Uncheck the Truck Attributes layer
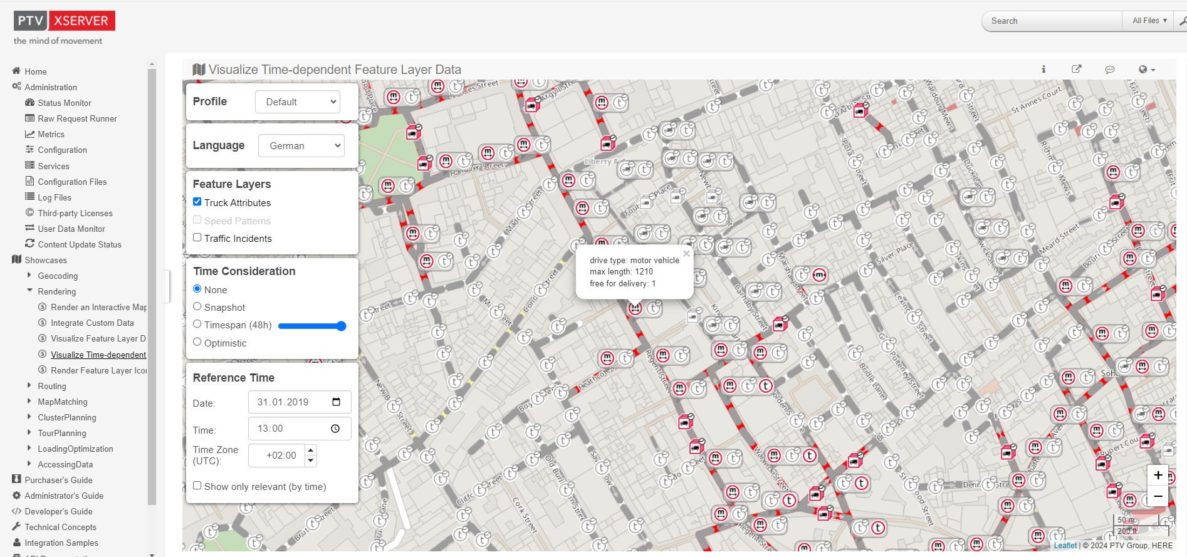Screen dimensions: 1187x557 pos(197,202)
